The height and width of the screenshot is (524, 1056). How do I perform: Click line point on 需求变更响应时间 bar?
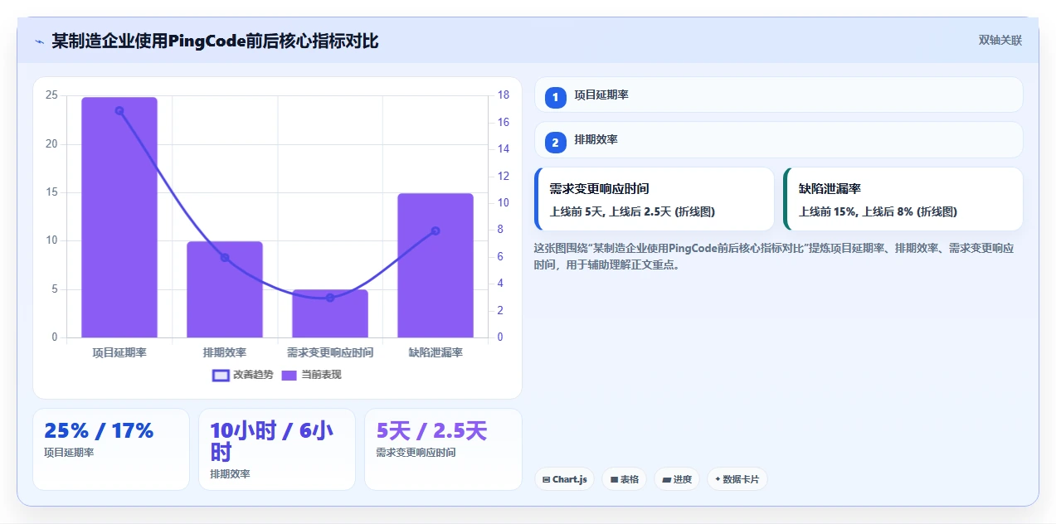point(330,298)
